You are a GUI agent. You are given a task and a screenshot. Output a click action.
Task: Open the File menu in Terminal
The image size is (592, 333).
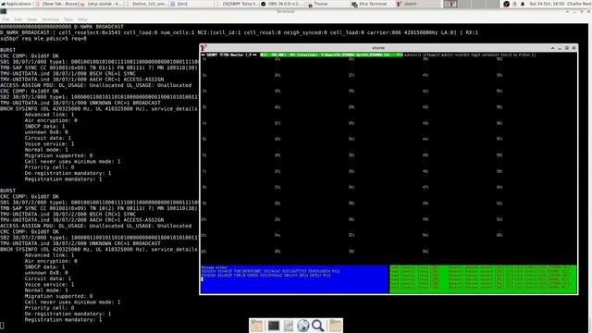[x=6, y=19]
